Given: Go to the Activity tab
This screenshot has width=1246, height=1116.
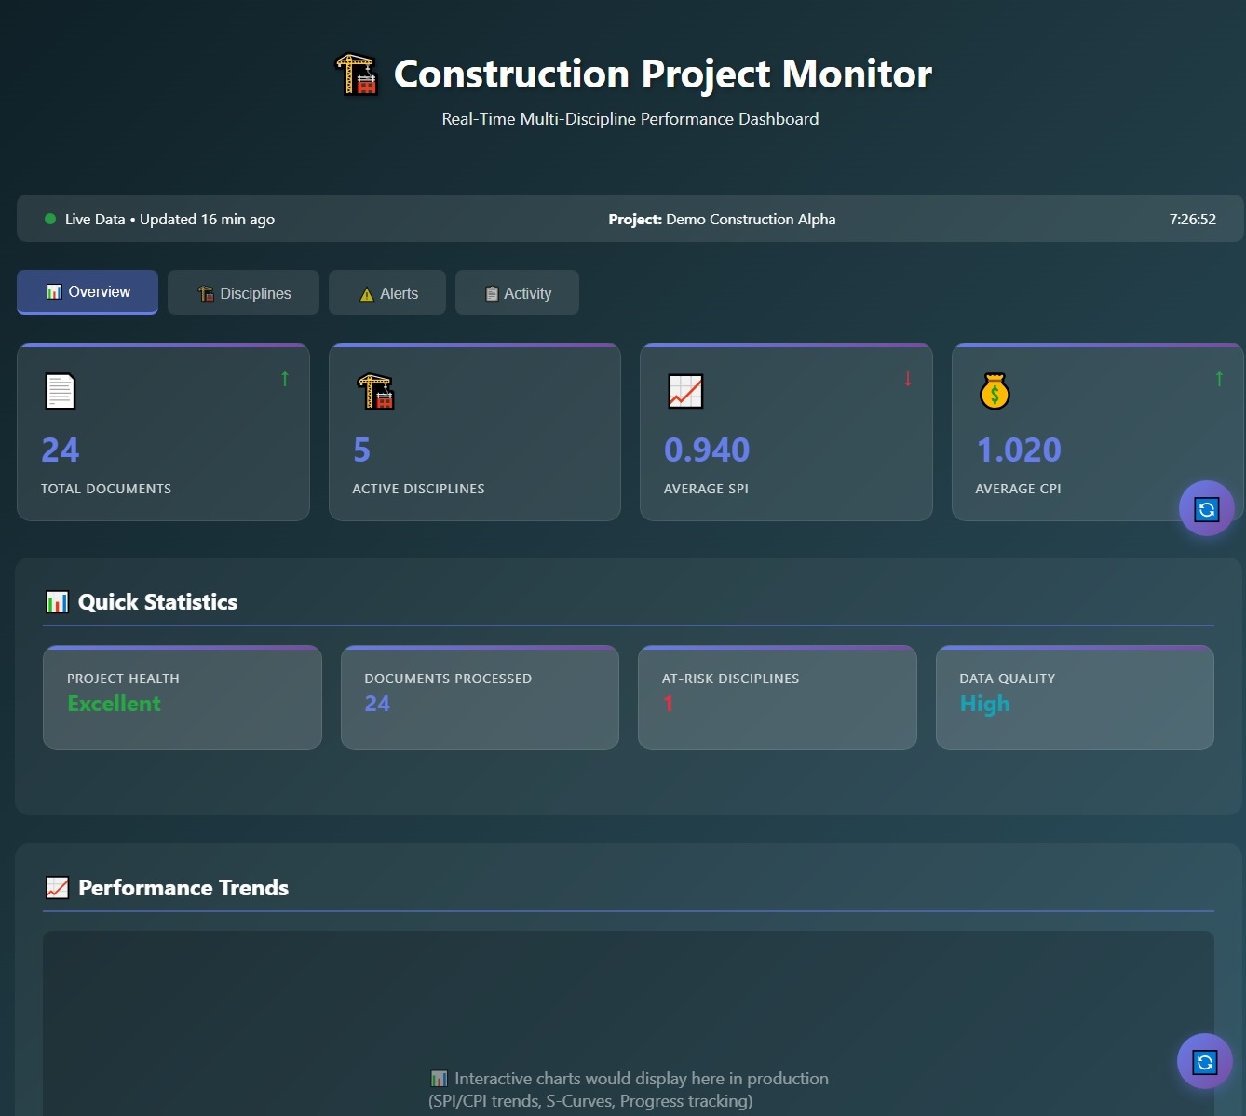Looking at the screenshot, I should [x=517, y=292].
